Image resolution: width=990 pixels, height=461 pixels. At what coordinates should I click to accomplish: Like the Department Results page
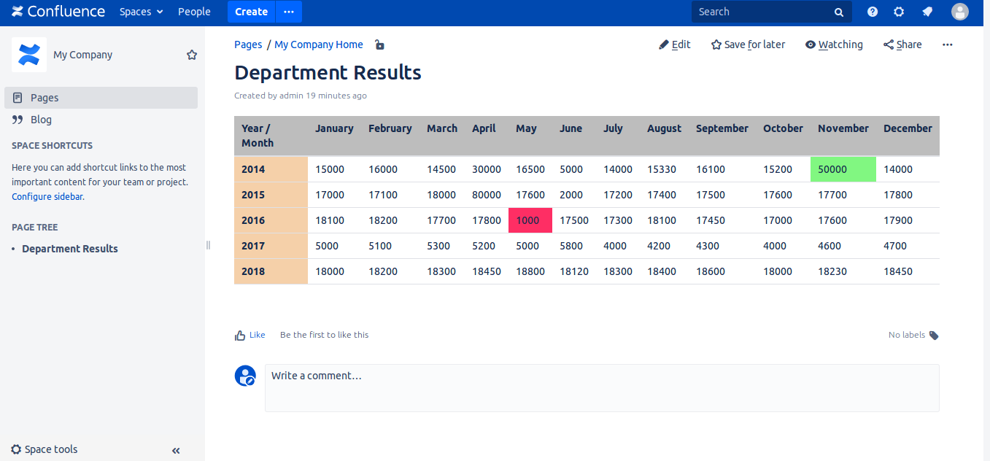click(250, 335)
